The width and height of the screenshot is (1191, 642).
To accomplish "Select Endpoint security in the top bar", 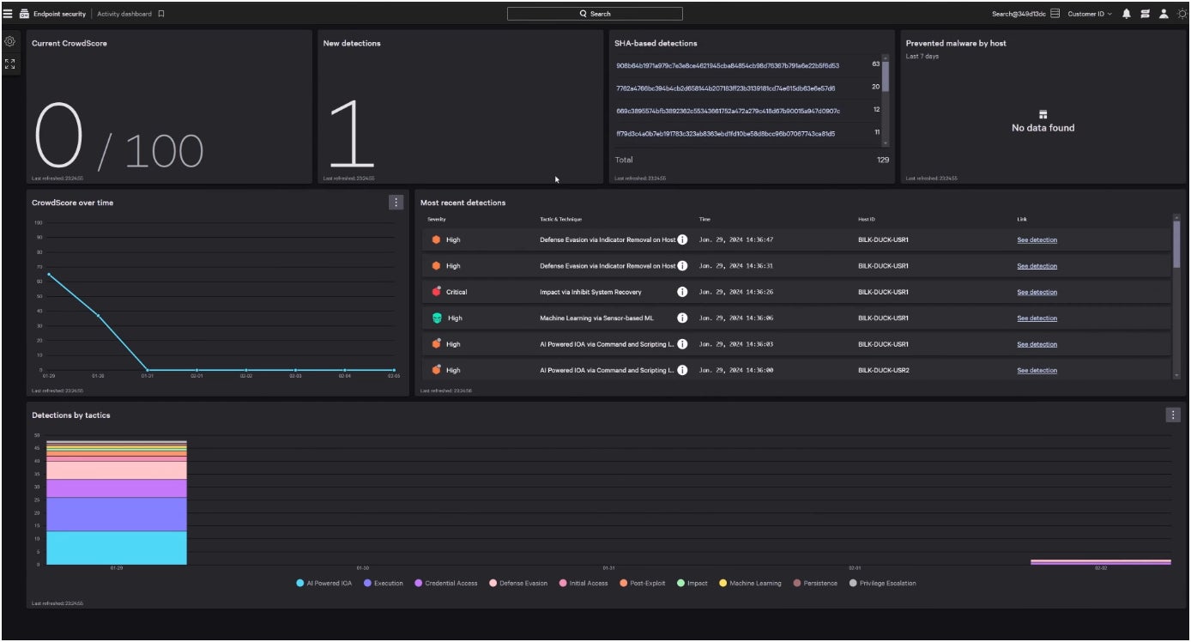I will [x=59, y=14].
